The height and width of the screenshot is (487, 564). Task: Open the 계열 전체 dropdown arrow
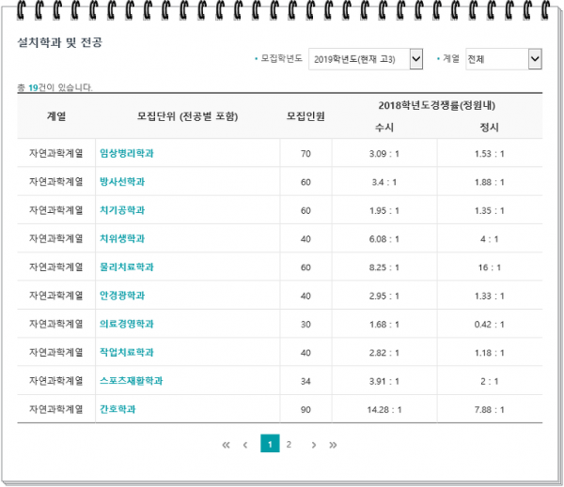click(535, 59)
